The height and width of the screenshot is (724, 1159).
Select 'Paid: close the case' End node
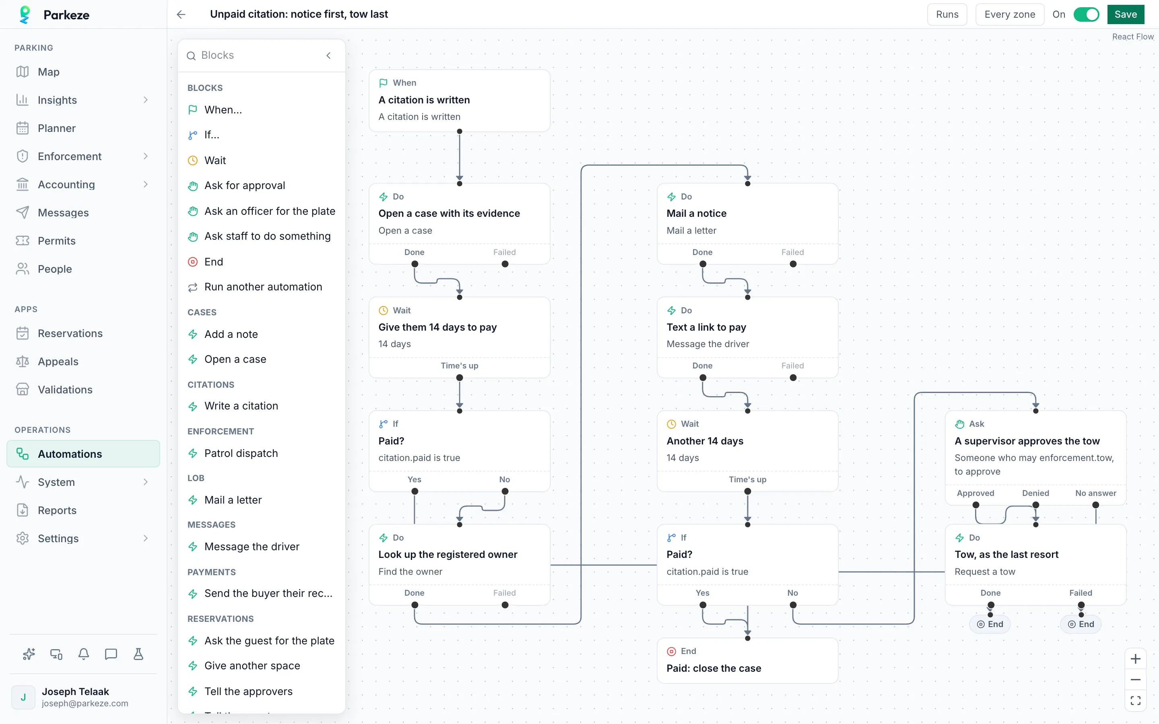tap(747, 660)
